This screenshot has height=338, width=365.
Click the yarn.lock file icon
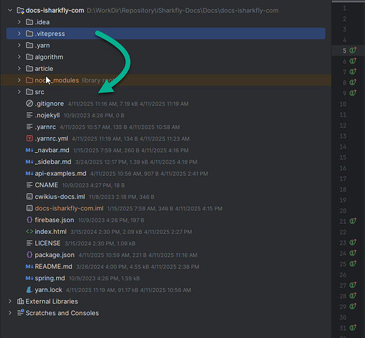[x=29, y=290]
